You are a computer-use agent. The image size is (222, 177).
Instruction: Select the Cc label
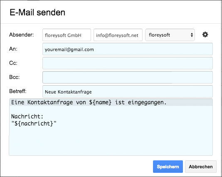click(13, 63)
